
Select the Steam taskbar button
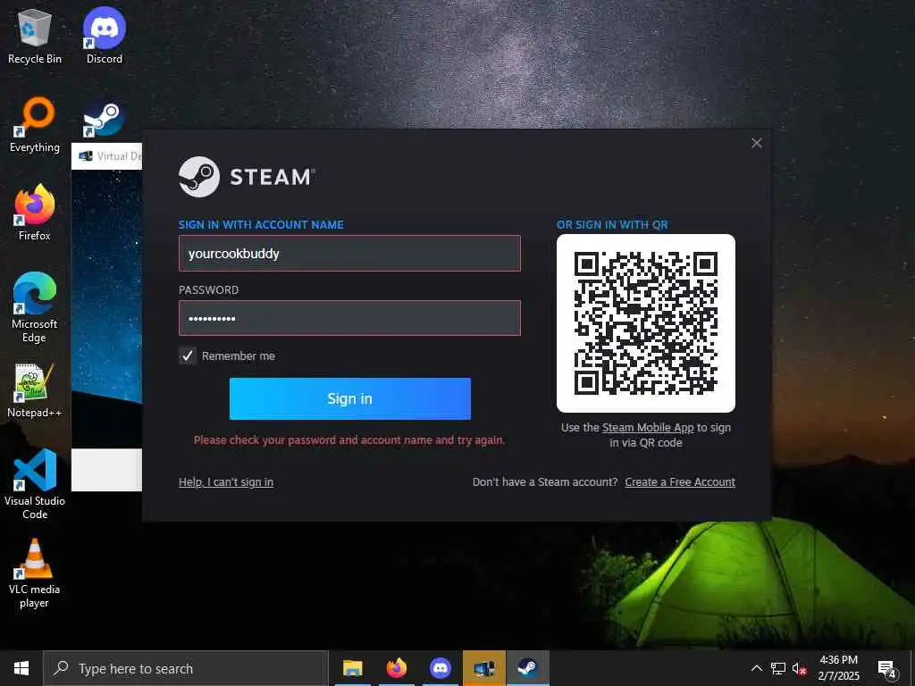click(527, 668)
